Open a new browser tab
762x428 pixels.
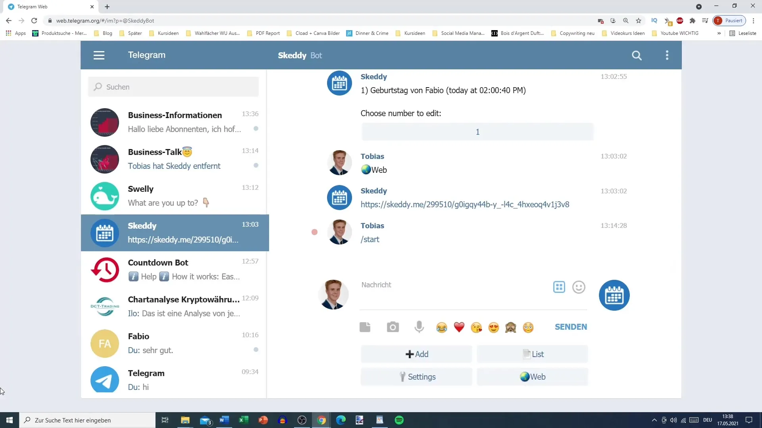[x=107, y=7]
